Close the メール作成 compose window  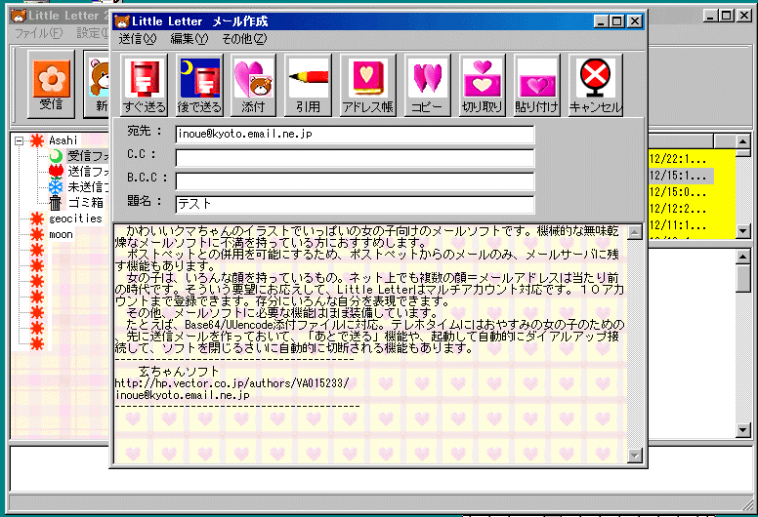tap(635, 21)
